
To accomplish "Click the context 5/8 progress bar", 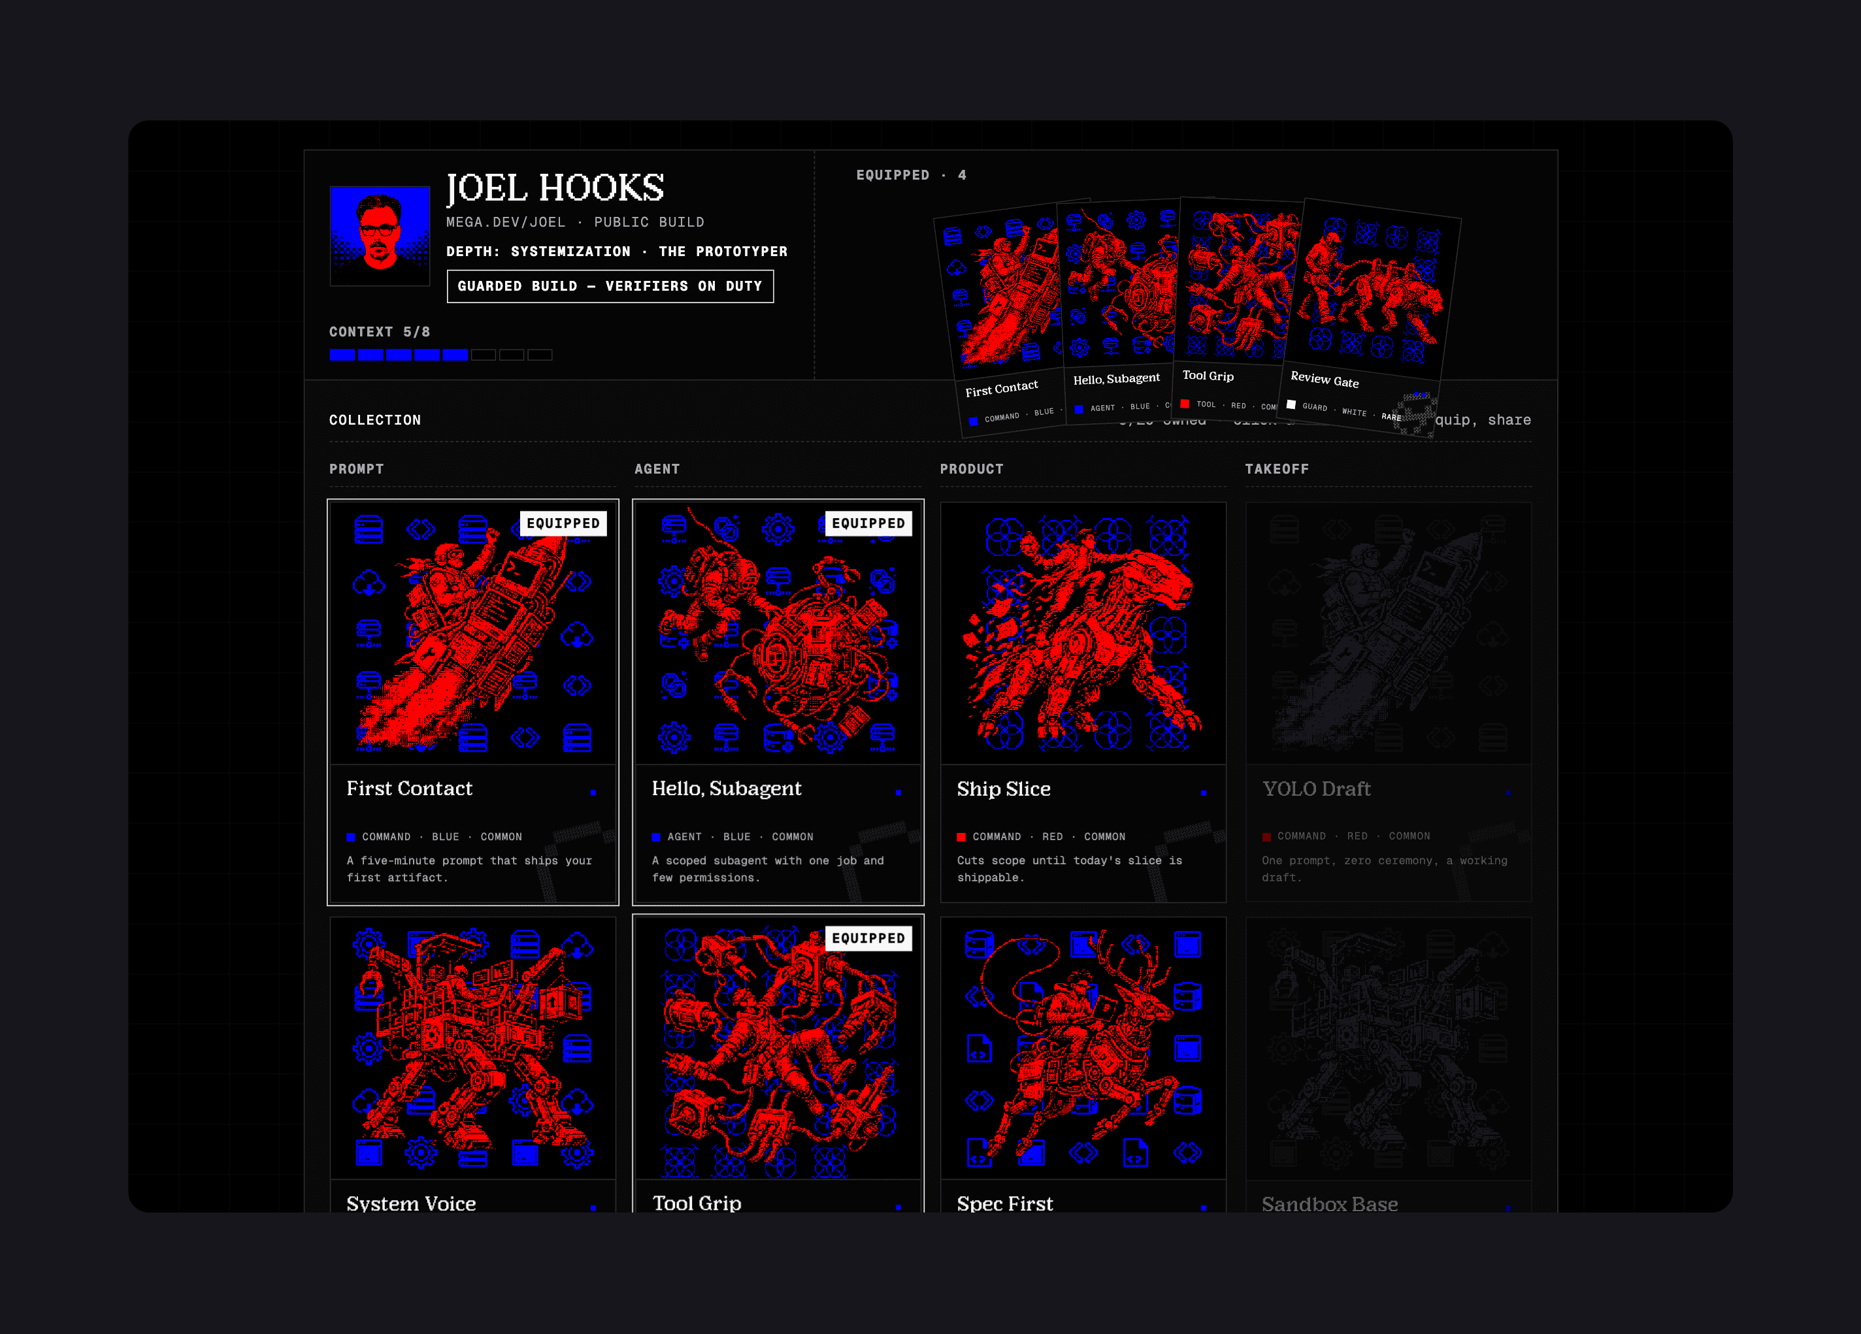I will (x=440, y=355).
